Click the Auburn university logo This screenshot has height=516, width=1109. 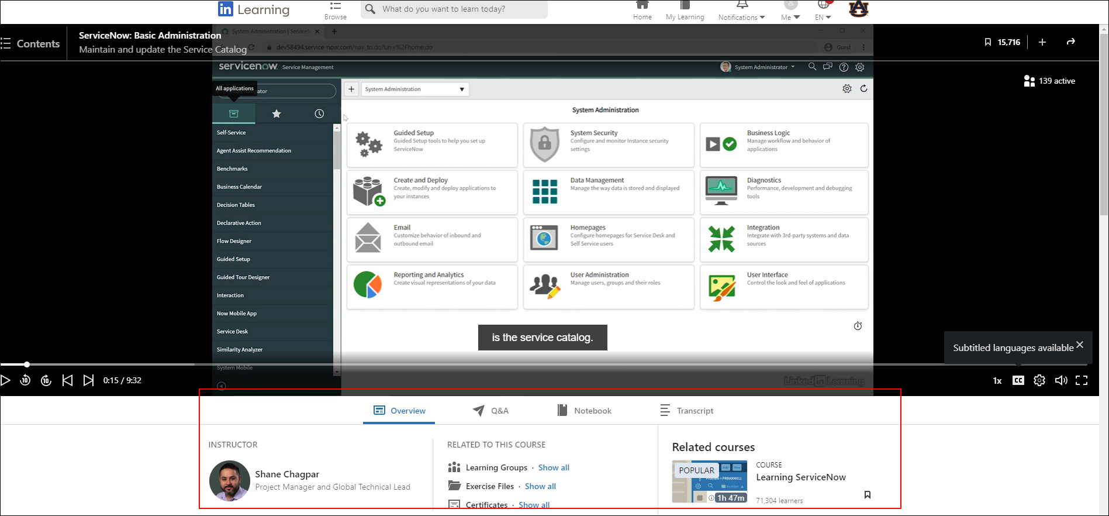click(859, 9)
